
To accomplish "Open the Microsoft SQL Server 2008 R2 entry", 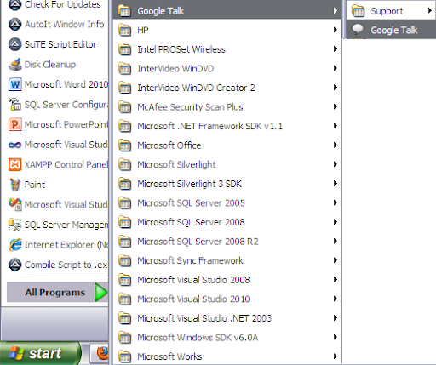I will (x=227, y=242).
